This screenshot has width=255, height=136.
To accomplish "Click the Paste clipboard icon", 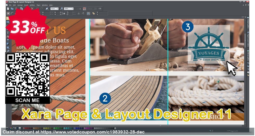I will pyautogui.click(x=22, y=9).
